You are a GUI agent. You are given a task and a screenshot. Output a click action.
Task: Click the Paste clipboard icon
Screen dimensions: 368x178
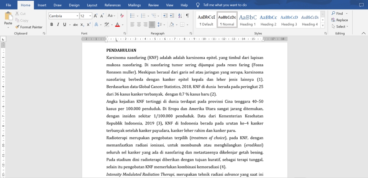8,16
